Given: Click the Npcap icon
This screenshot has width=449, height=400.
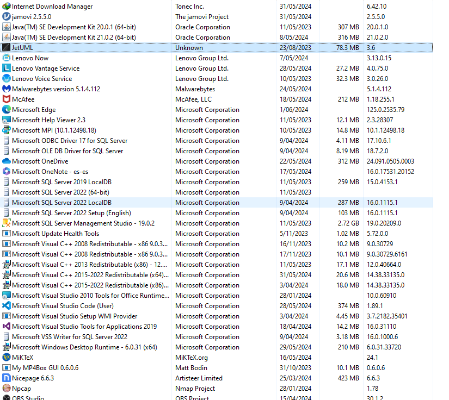Looking at the screenshot, I should (7, 388).
